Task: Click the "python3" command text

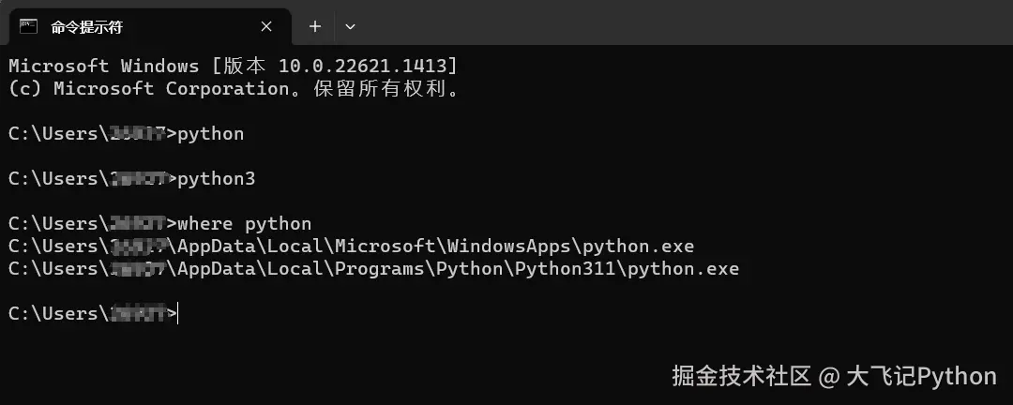Action: (216, 178)
